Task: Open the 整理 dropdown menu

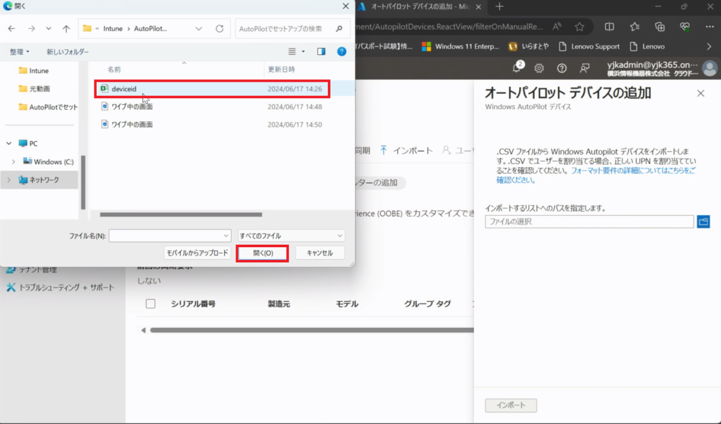Action: (19, 52)
